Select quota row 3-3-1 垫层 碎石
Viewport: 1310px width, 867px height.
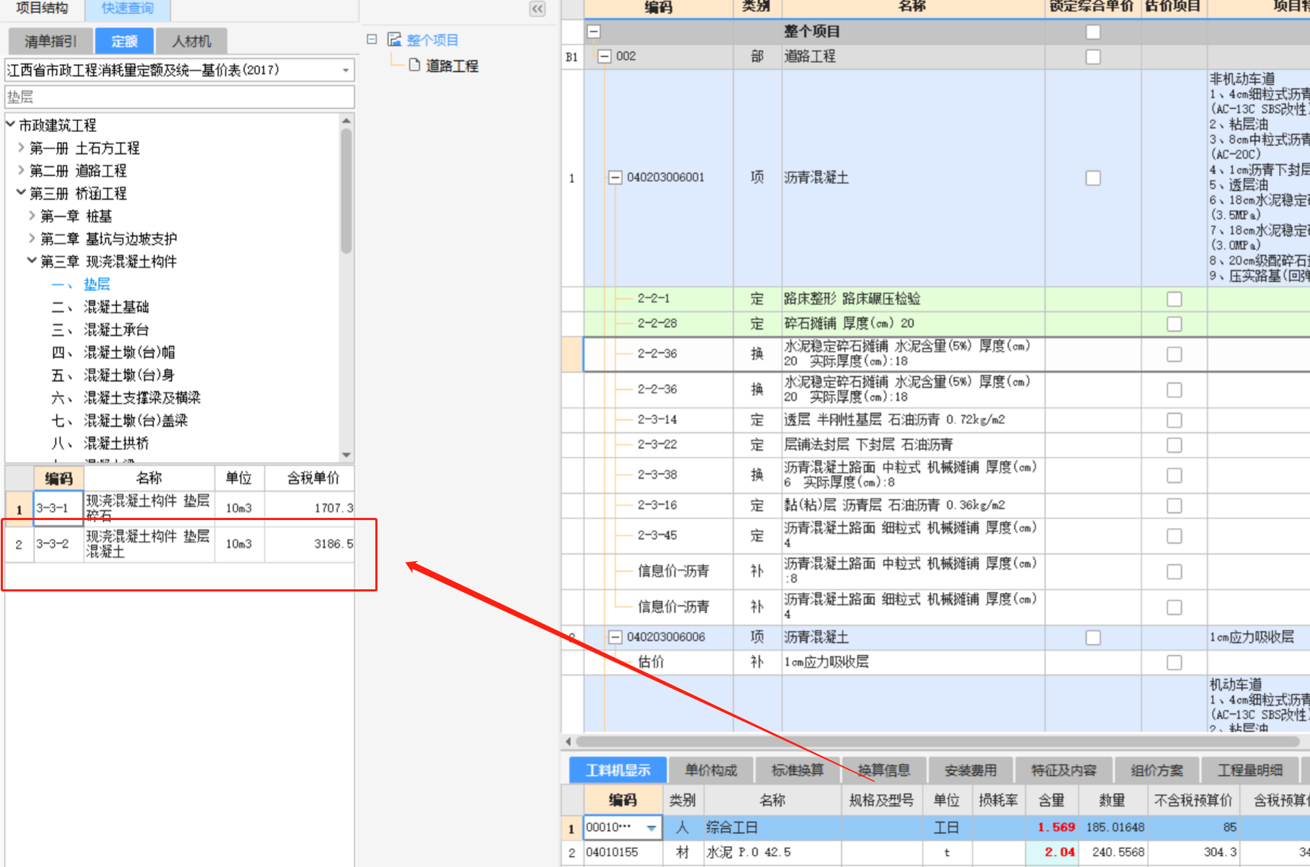pos(180,508)
